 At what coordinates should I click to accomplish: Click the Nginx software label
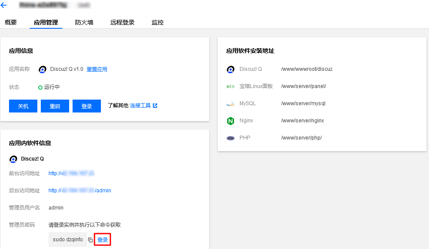246,121
